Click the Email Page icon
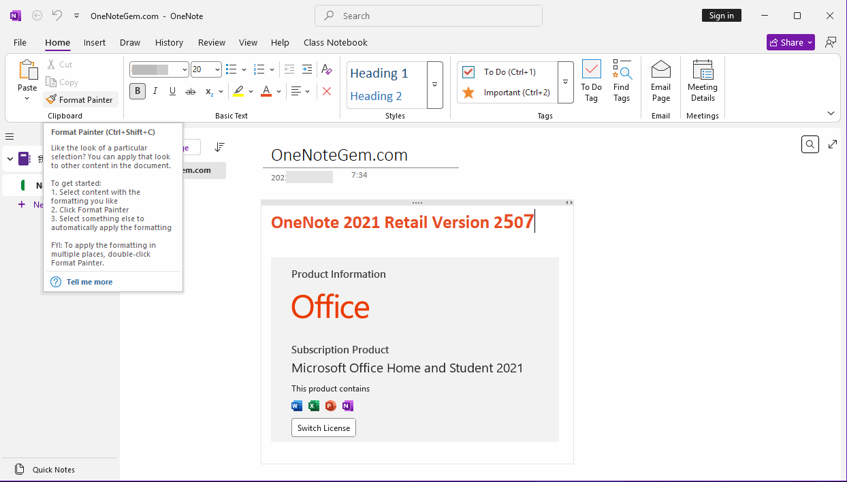Image resolution: width=847 pixels, height=482 pixels. point(660,82)
